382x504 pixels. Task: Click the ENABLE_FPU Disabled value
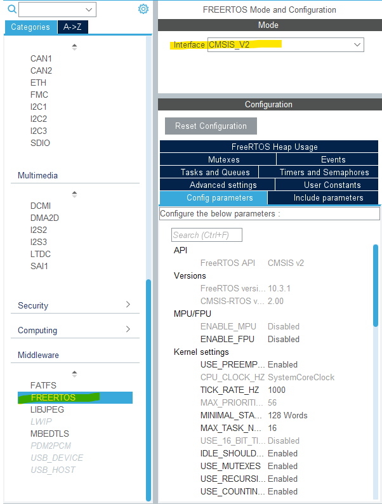284,339
